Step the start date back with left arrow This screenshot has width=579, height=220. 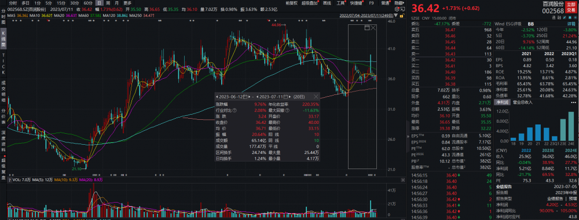pos(217,97)
